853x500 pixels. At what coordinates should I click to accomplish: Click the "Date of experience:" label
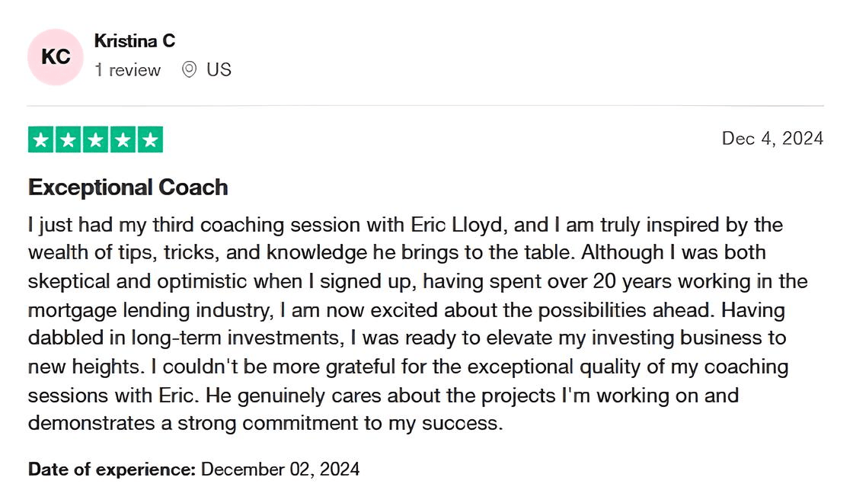click(x=112, y=469)
